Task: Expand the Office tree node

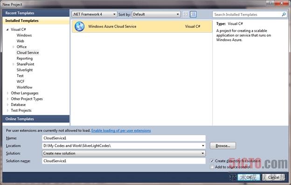Action: click(13, 47)
